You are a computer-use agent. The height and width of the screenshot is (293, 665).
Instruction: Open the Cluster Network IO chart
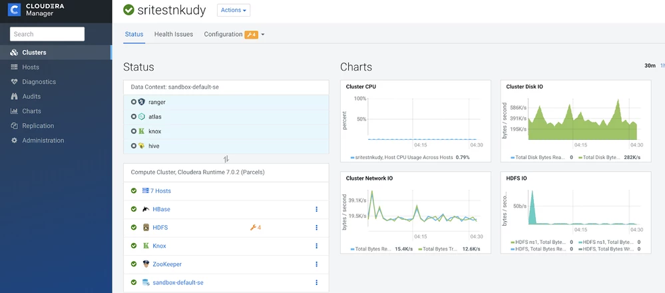415,212
